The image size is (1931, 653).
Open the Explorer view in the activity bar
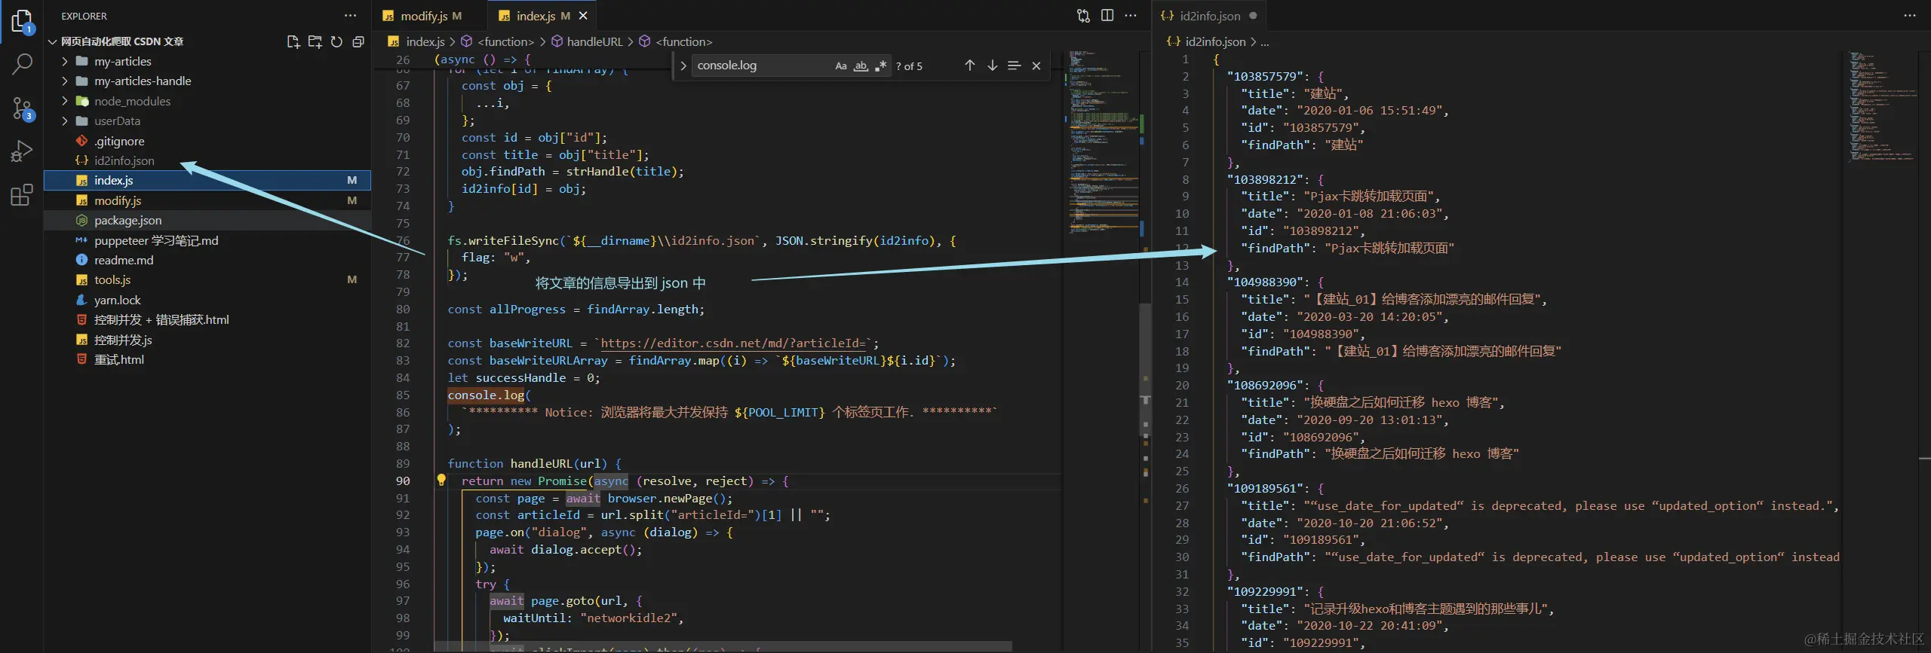(22, 21)
